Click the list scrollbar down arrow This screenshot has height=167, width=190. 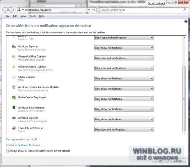[x=184, y=133]
